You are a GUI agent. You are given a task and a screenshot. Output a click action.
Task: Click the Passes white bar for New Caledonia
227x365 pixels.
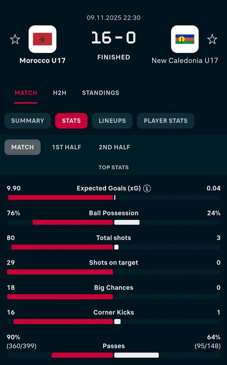[x=136, y=355]
